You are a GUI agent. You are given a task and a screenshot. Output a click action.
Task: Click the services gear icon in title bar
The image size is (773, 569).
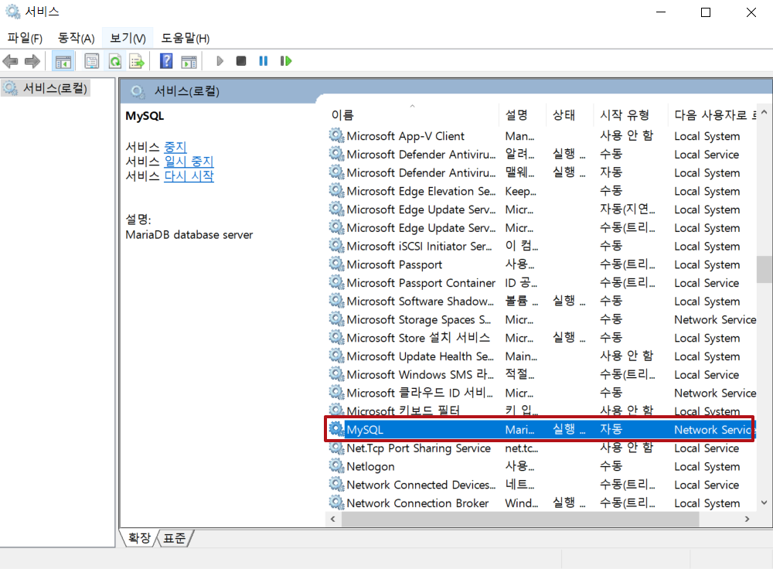tap(13, 12)
